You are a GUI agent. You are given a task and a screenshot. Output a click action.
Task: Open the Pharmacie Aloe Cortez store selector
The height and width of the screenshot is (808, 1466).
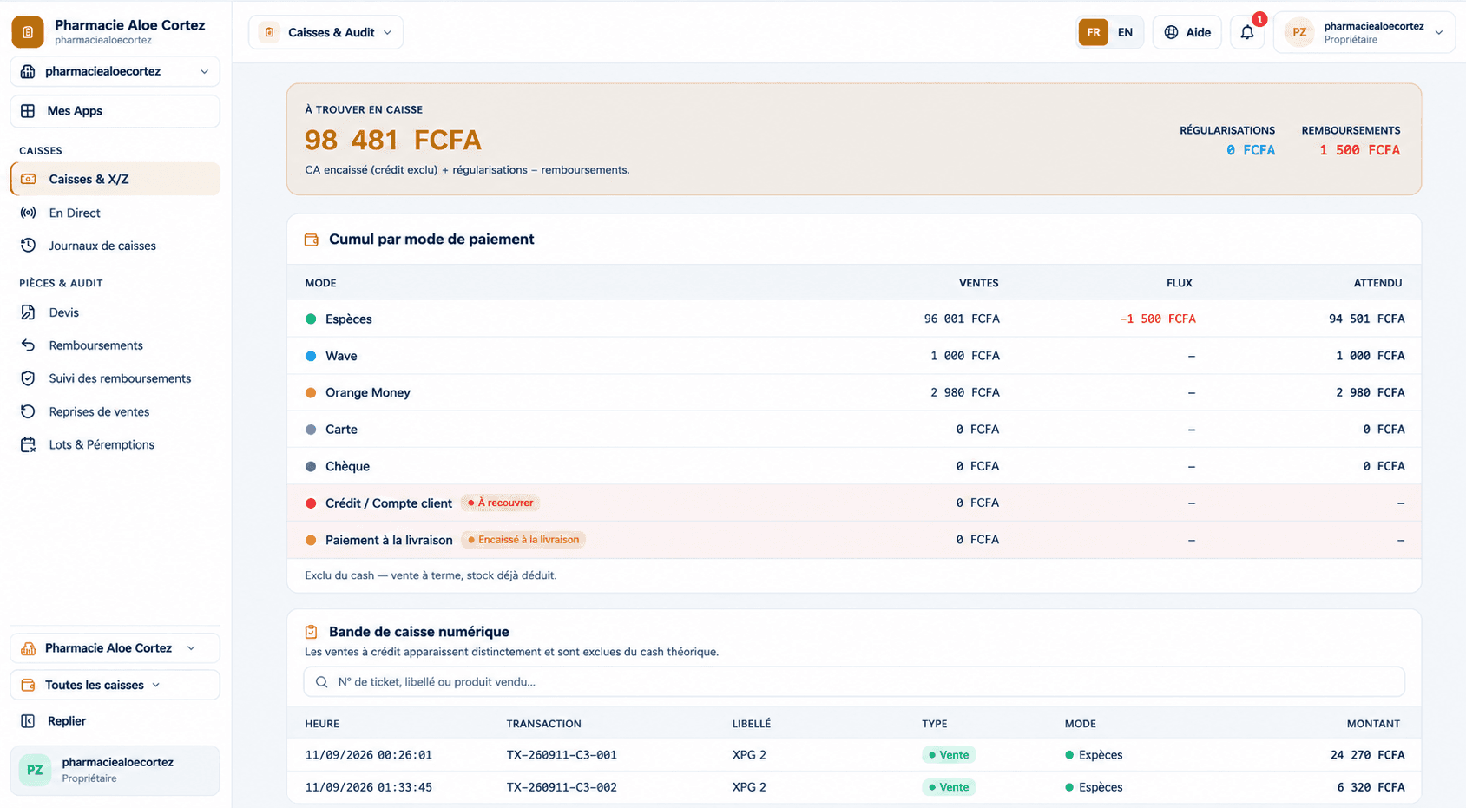[x=115, y=648]
